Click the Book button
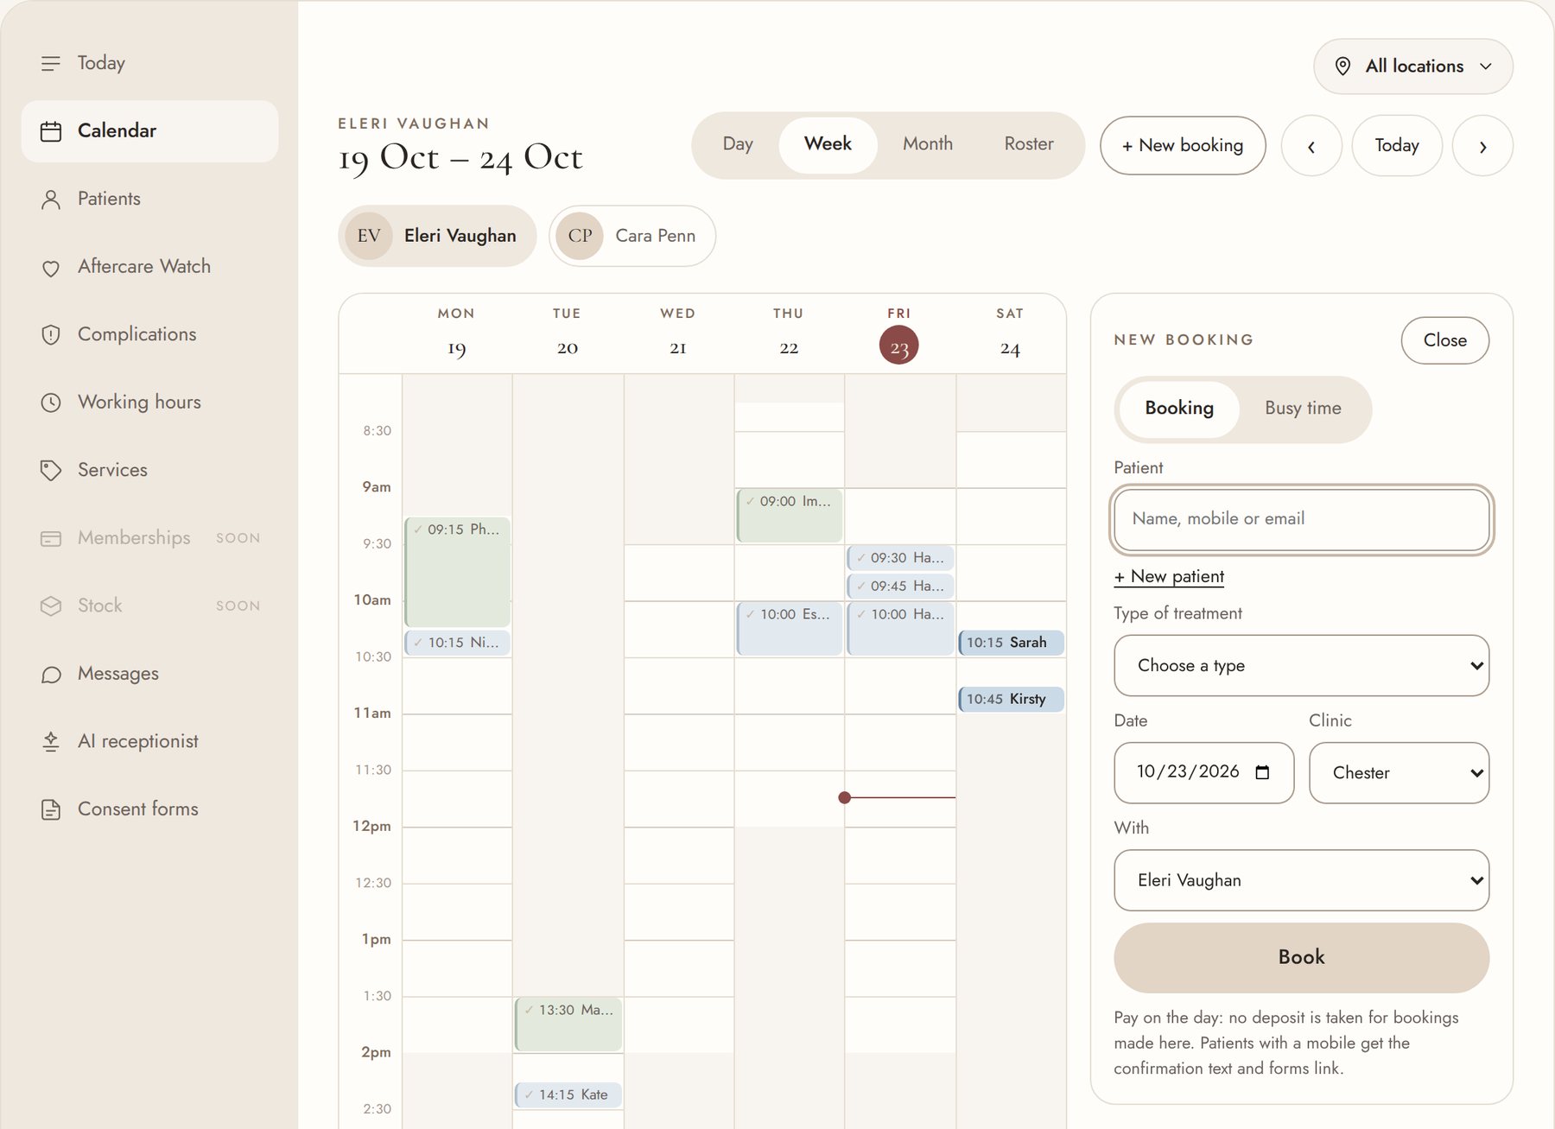 point(1301,957)
